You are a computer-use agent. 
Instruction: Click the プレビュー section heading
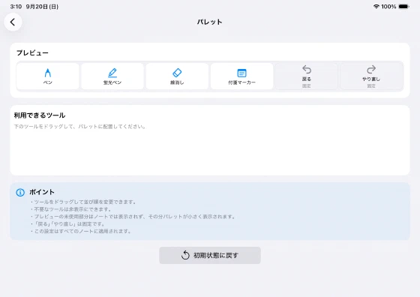coord(32,52)
